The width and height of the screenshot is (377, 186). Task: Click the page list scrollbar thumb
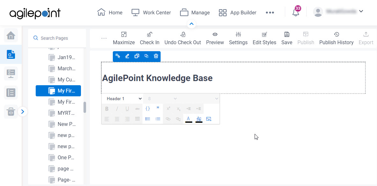(85, 107)
